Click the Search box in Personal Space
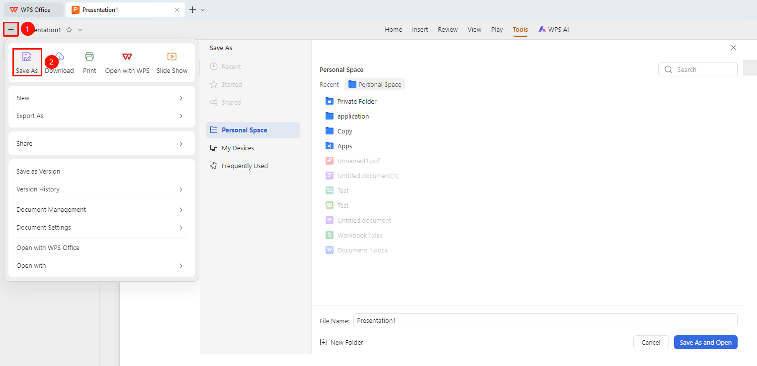This screenshot has height=366, width=757. tap(698, 69)
